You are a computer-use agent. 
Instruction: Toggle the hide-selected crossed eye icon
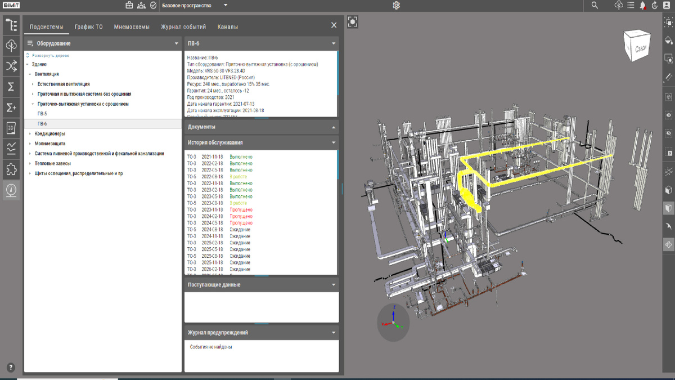668,133
